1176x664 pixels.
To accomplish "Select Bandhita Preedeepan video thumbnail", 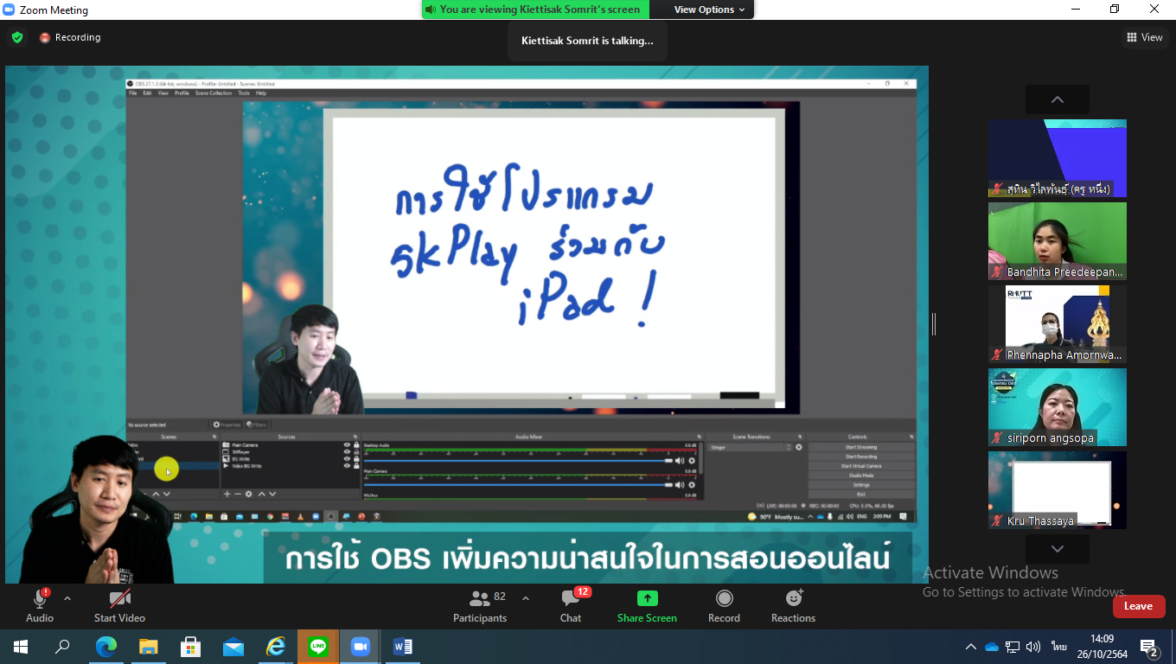I will [1058, 241].
